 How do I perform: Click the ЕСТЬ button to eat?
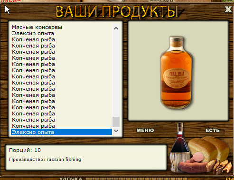pos(213,130)
